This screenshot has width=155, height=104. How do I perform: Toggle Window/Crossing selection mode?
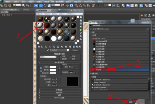36,6
